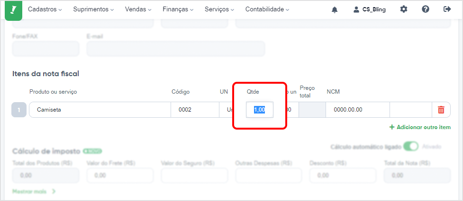This screenshot has height=201, width=463.
Task: Open the help question mark icon
Action: coord(425,9)
